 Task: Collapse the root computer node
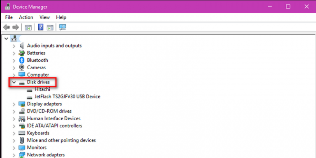click(6, 38)
